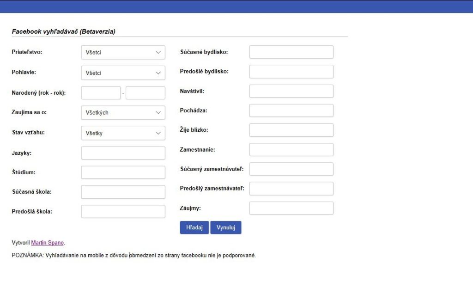Focus the Žije blízko field
The height and width of the screenshot is (282, 473).
[x=291, y=130]
